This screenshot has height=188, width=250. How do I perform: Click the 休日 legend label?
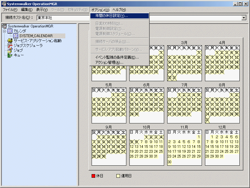pos(100,176)
